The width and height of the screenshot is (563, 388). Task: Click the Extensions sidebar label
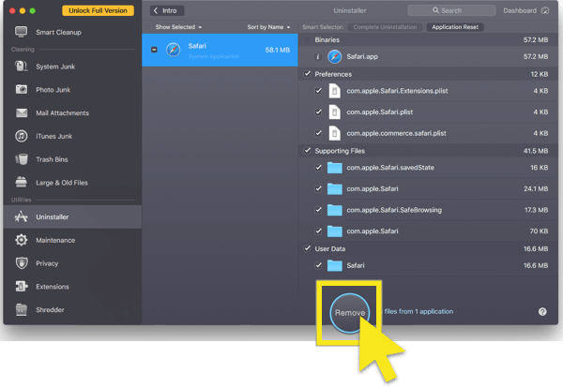(53, 287)
